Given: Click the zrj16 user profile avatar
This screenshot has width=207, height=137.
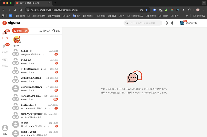Looking at the screenshot, I should (5, 128).
